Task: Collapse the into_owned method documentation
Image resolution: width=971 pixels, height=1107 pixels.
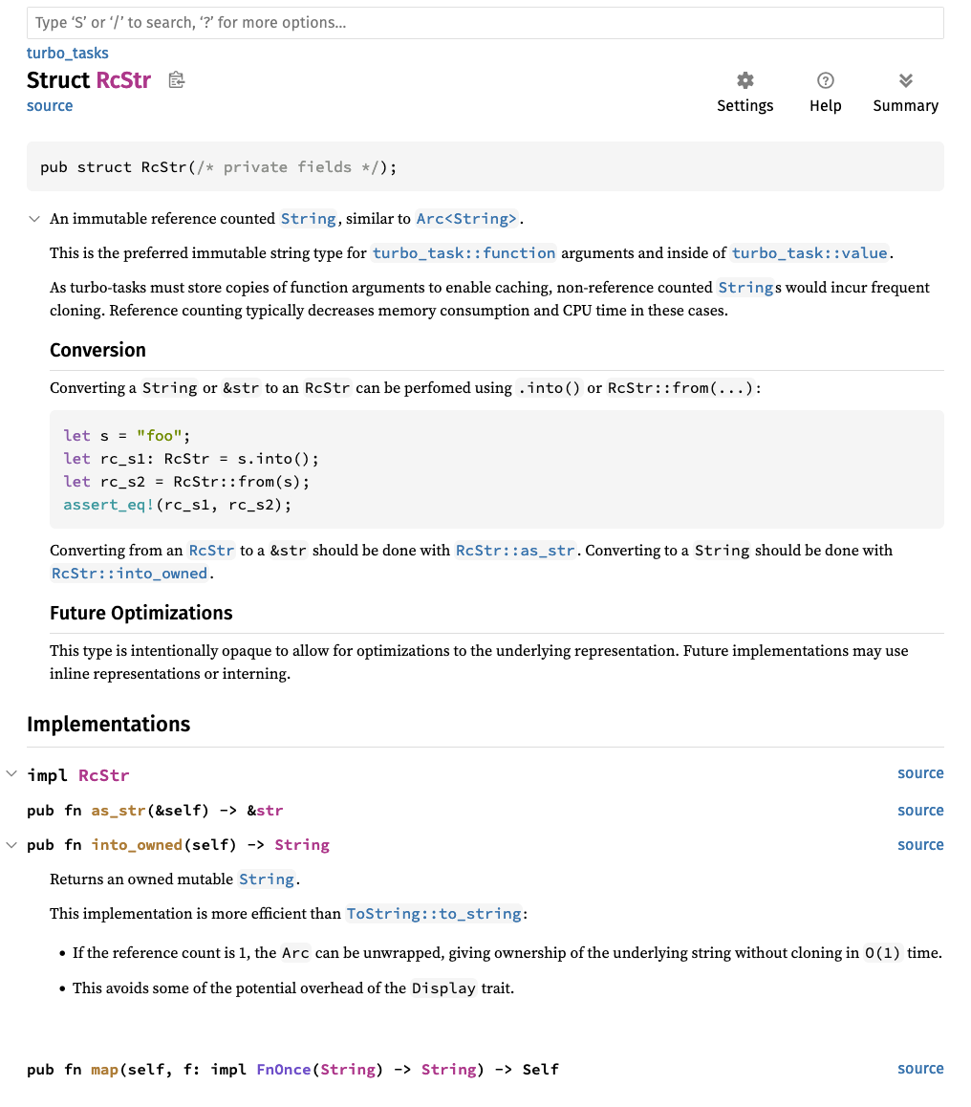Action: pyautogui.click(x=11, y=844)
